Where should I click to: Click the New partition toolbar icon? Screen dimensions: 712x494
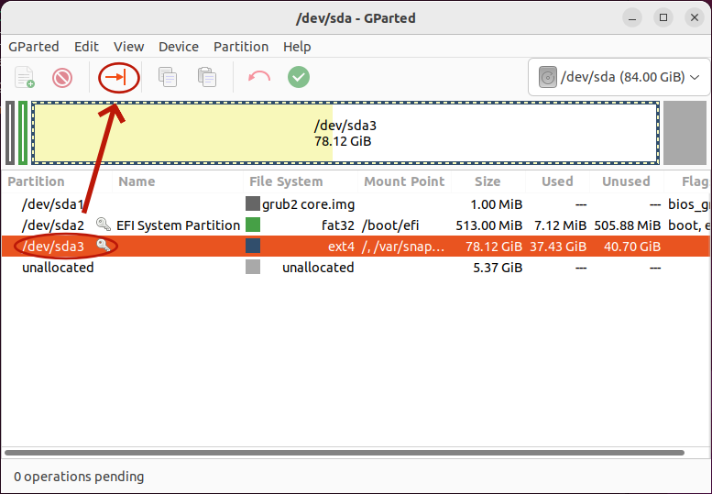click(x=25, y=77)
